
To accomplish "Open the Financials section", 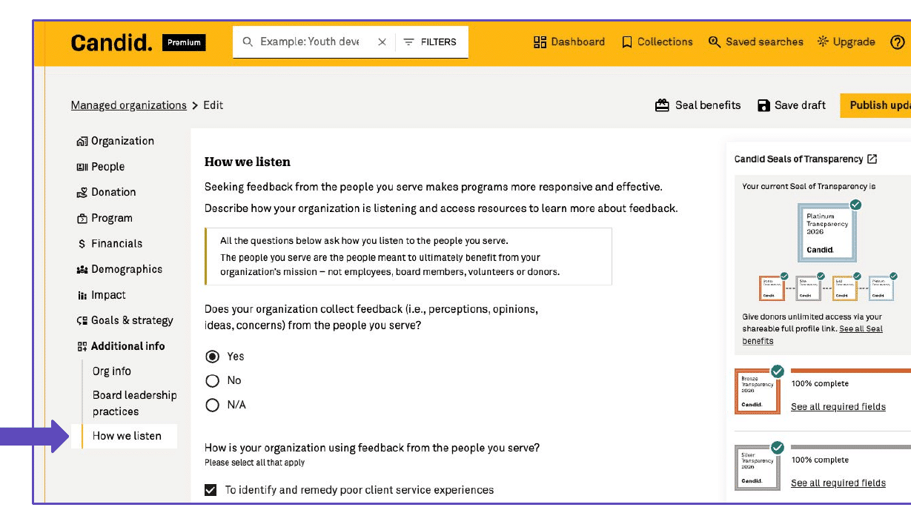I will click(110, 243).
